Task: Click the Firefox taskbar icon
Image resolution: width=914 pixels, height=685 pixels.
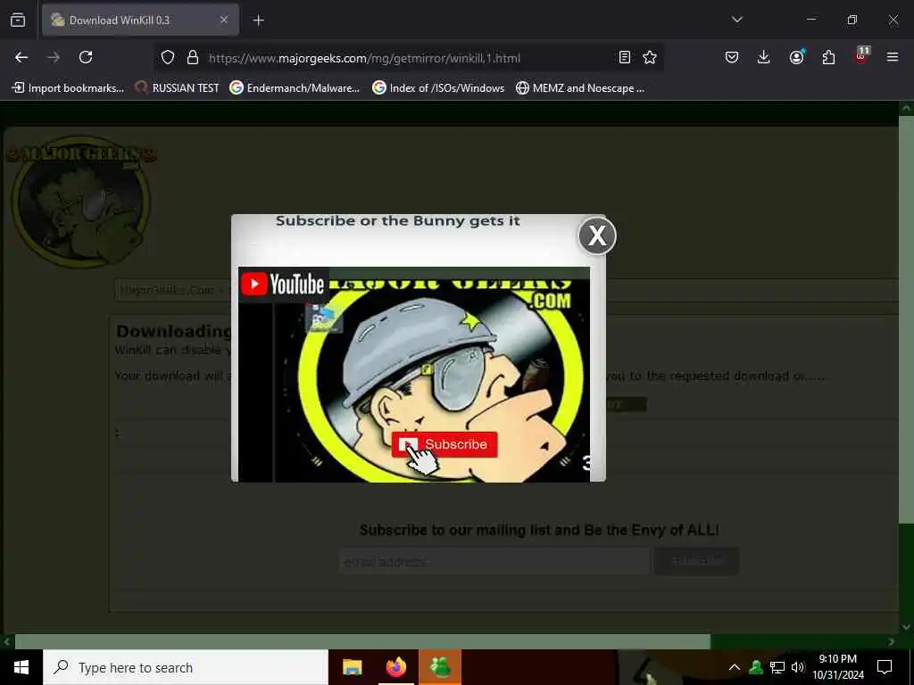Action: click(396, 667)
